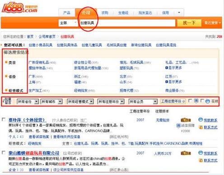Click the 联系方式 card icon in 象山酷棋 row
The height and width of the screenshot is (175, 224).
pyautogui.click(x=201, y=160)
